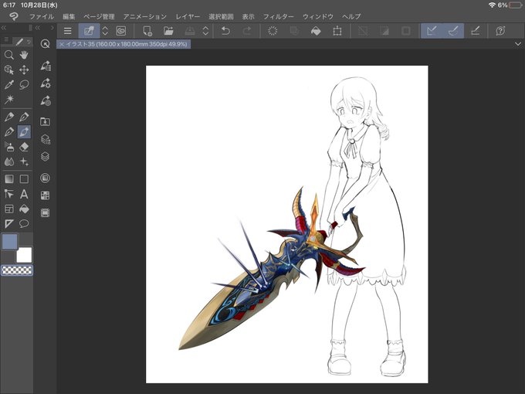Click the Scale/Rotate transform icon
The height and width of the screenshot is (394, 525).
[x=337, y=31]
